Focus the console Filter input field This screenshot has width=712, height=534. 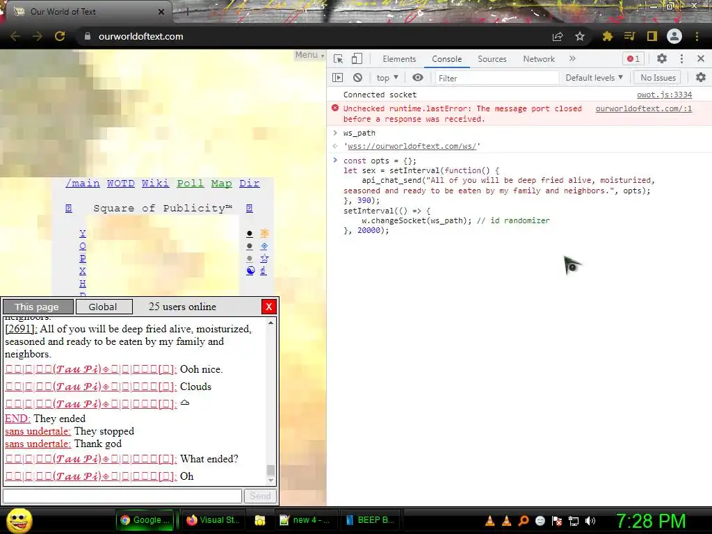496,78
